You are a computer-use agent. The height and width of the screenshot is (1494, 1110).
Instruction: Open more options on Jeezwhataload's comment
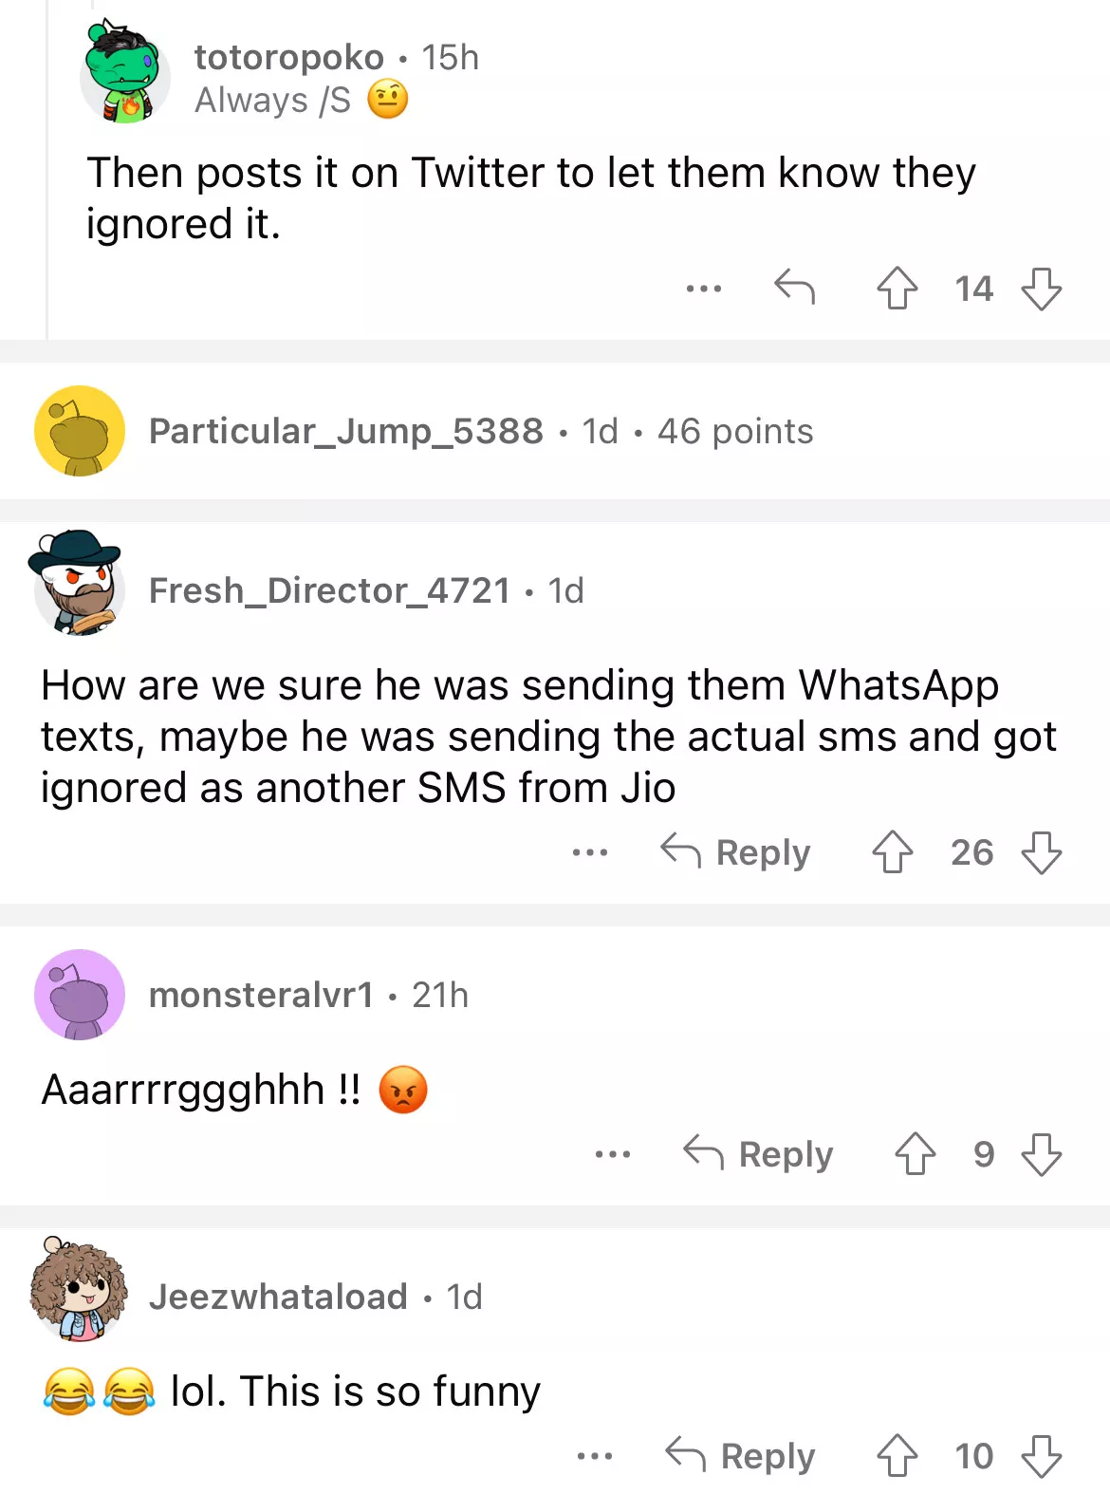pos(595,1456)
